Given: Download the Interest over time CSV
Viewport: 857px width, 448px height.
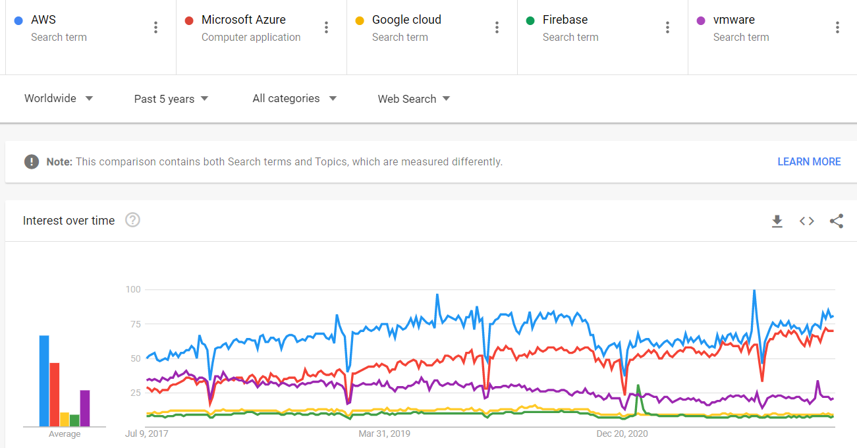Looking at the screenshot, I should (x=777, y=221).
